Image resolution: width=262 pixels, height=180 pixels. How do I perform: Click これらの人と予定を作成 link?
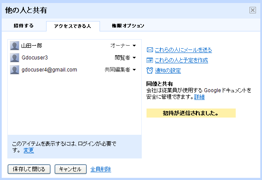click(x=181, y=60)
